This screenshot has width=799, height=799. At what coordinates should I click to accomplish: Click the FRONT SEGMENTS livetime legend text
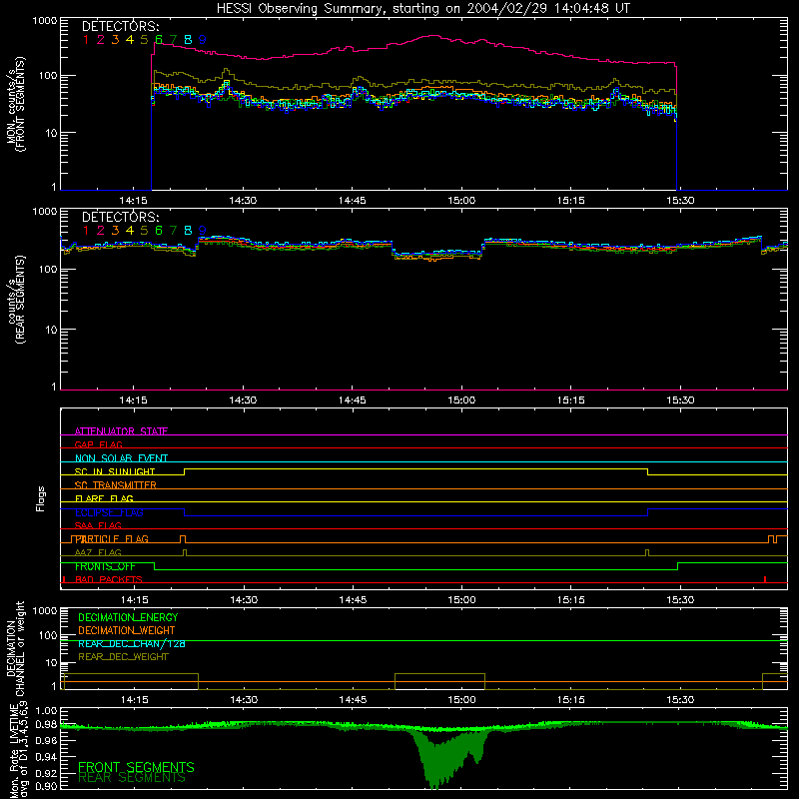[136, 767]
